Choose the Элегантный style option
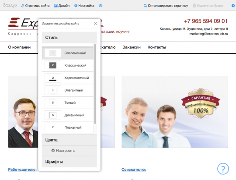Screen dimensions: 236x180 click(x=68, y=90)
